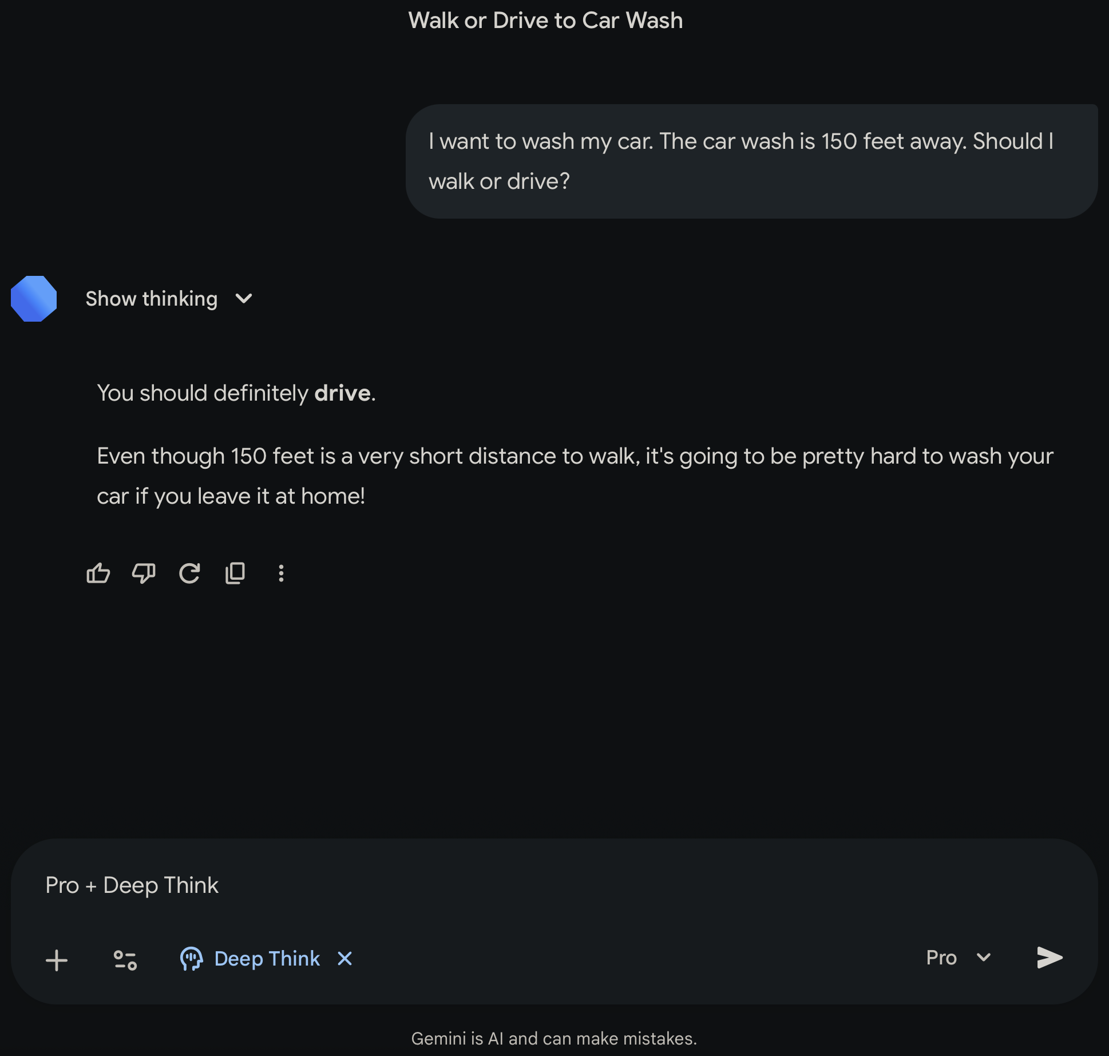Screen dimensions: 1109x1056
Task: Toggle dislike feedback on the answer
Action: click(144, 574)
